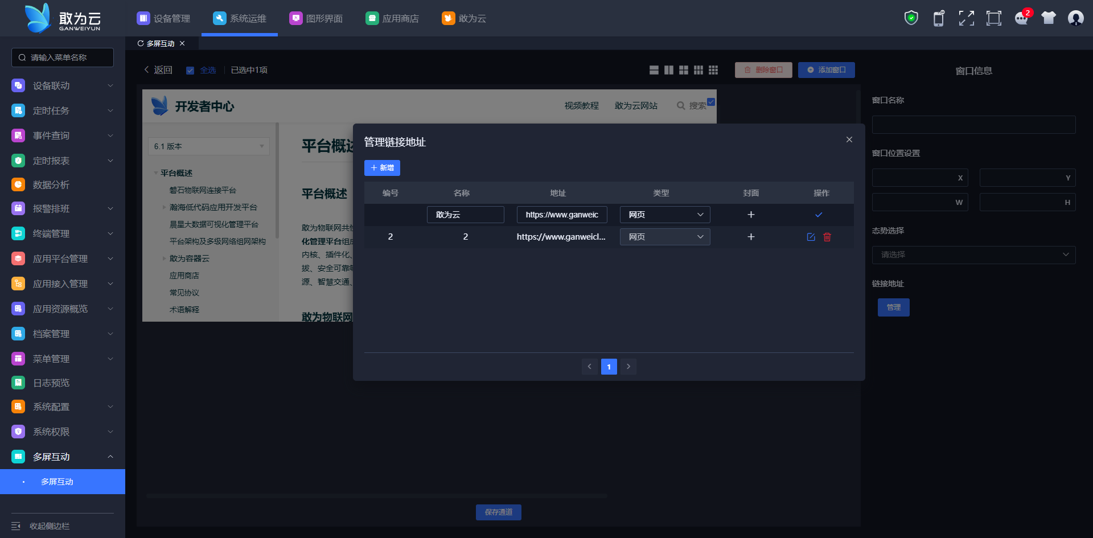Add cover image for the 敢为云 row
1093x538 pixels.
(751, 215)
